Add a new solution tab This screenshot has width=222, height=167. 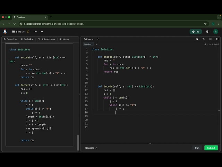tap(96, 45)
